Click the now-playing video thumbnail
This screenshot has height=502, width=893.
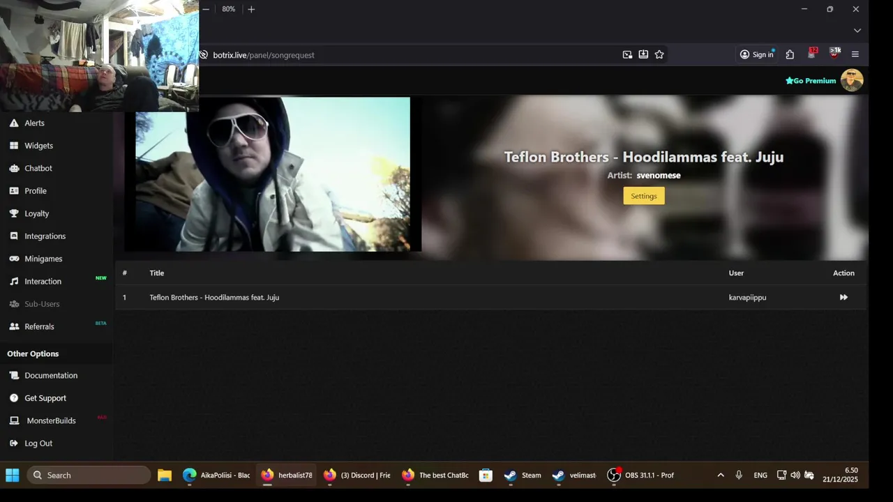[x=273, y=174]
